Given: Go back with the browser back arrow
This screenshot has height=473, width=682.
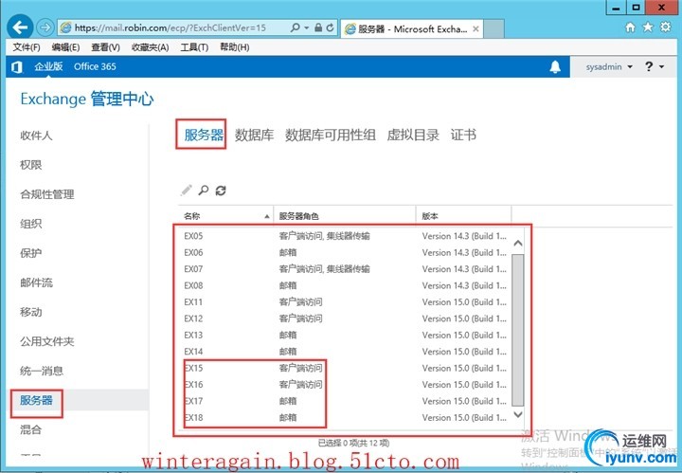Looking at the screenshot, I should [20, 27].
